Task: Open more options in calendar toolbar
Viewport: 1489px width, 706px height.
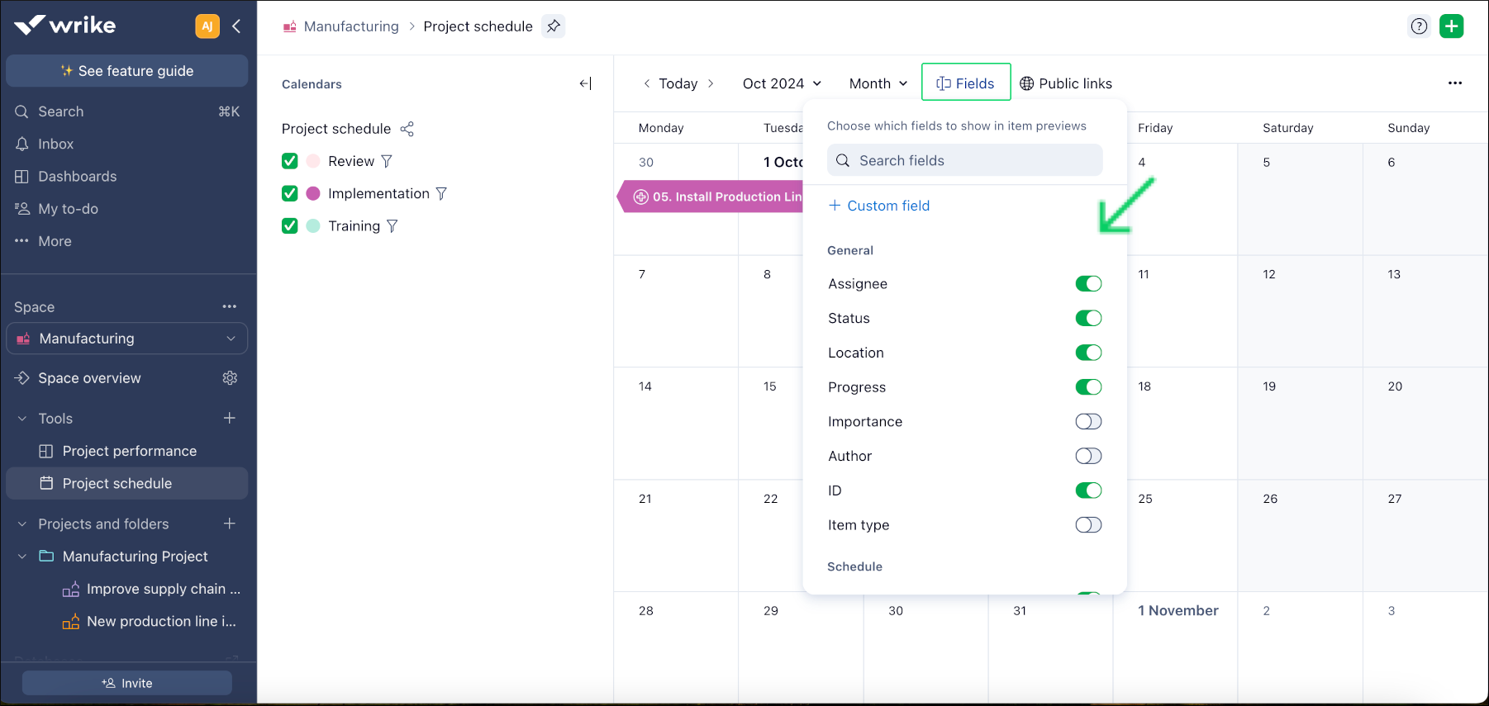Action: point(1454,83)
